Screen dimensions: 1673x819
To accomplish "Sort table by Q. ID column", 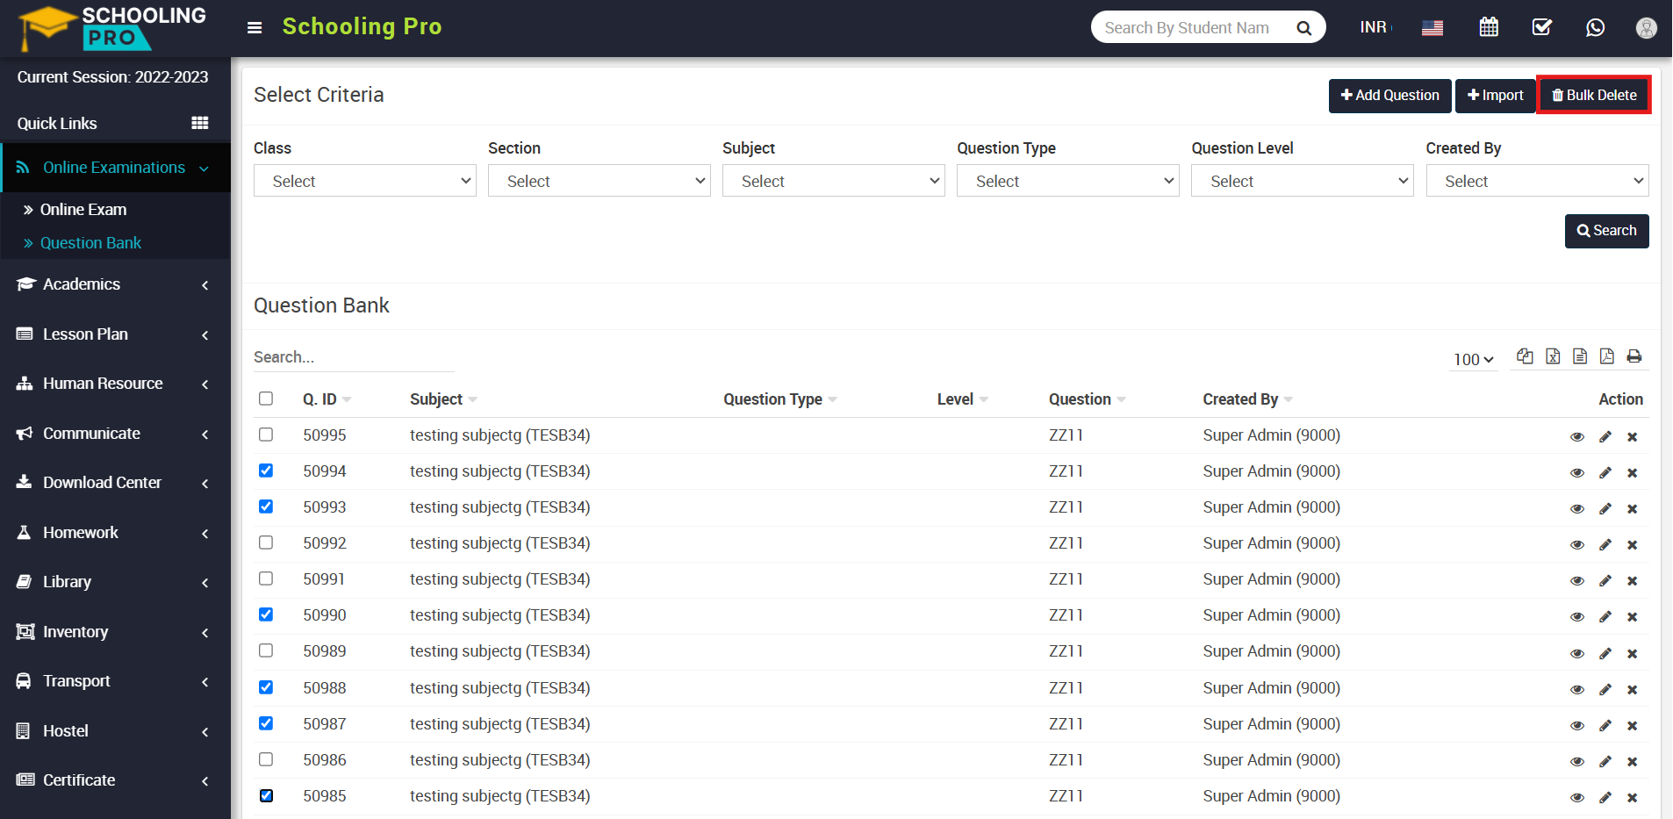I will click(327, 399).
